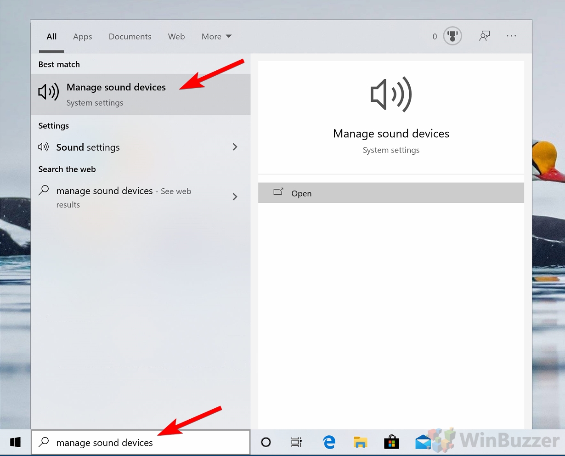The width and height of the screenshot is (565, 456).
Task: Click the search box magnifier icon
Action: pyautogui.click(x=44, y=442)
